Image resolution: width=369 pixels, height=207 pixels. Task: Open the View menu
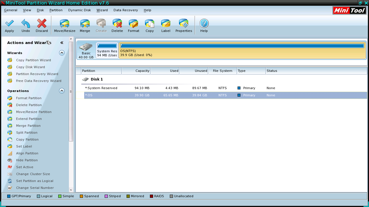tap(27, 10)
